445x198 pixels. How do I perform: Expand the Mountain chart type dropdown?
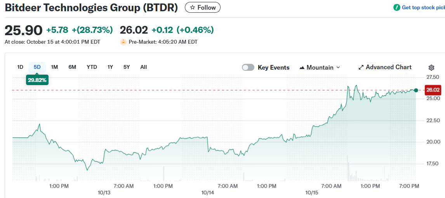click(x=338, y=67)
